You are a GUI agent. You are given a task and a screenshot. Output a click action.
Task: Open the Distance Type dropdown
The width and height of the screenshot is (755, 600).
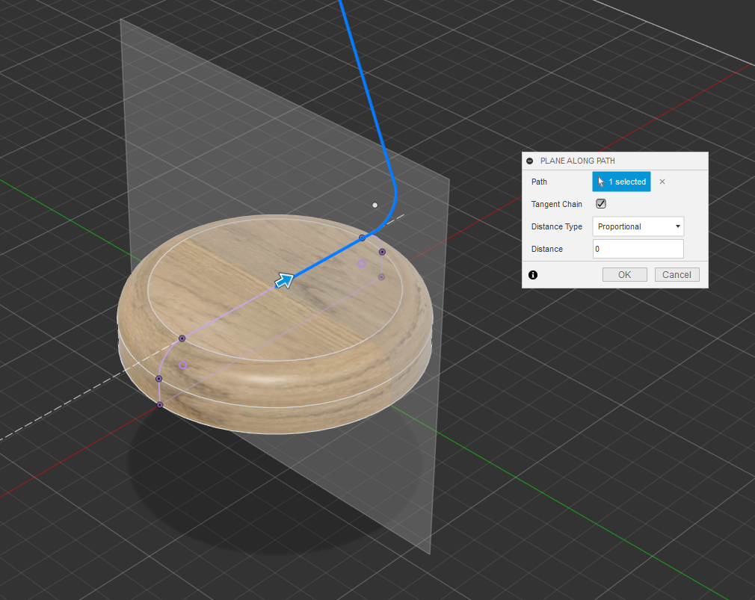click(x=638, y=226)
